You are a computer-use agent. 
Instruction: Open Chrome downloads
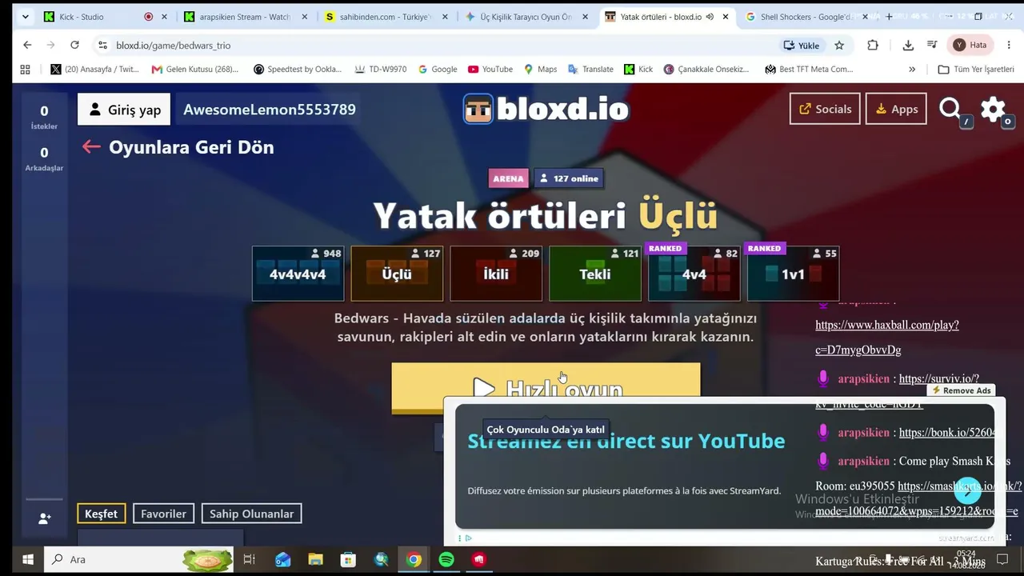[x=908, y=46]
